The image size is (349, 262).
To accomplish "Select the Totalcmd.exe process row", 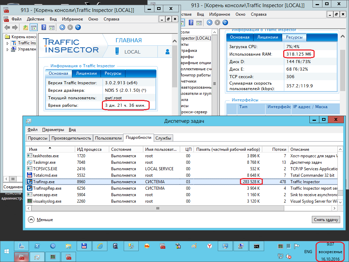I will pos(182,175).
